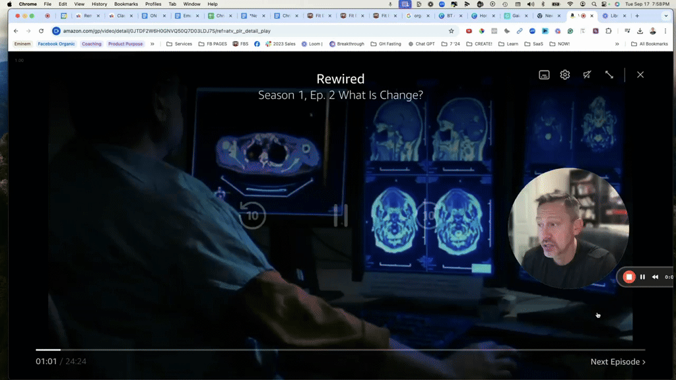Click the red YouTube extension icon

point(469,31)
